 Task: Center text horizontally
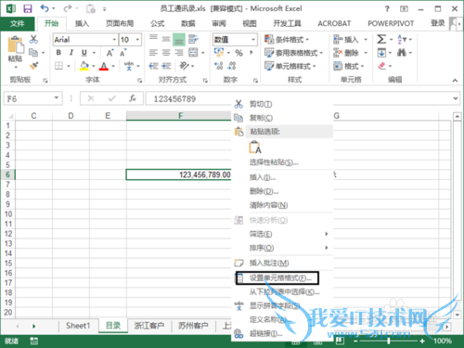click(166, 53)
